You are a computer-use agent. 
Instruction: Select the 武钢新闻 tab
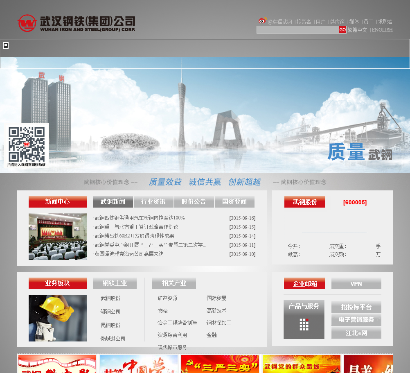113,202
